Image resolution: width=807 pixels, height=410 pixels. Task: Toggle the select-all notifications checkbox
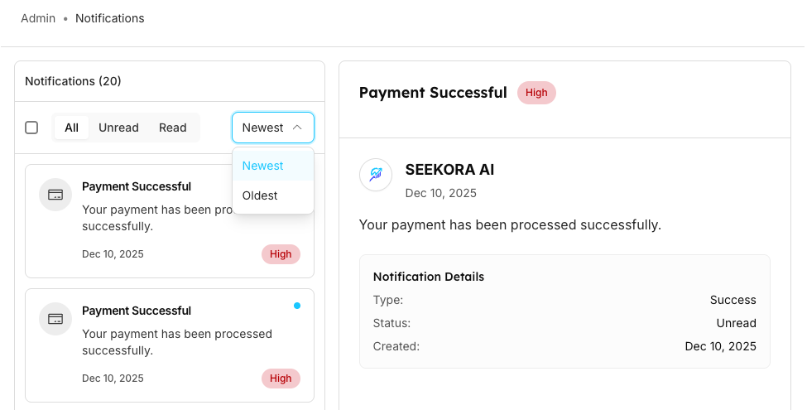pos(31,128)
